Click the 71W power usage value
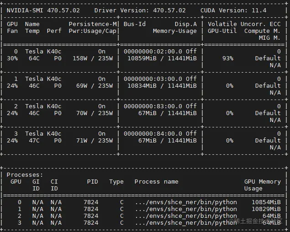The image size is (290, 232). coord(82,140)
